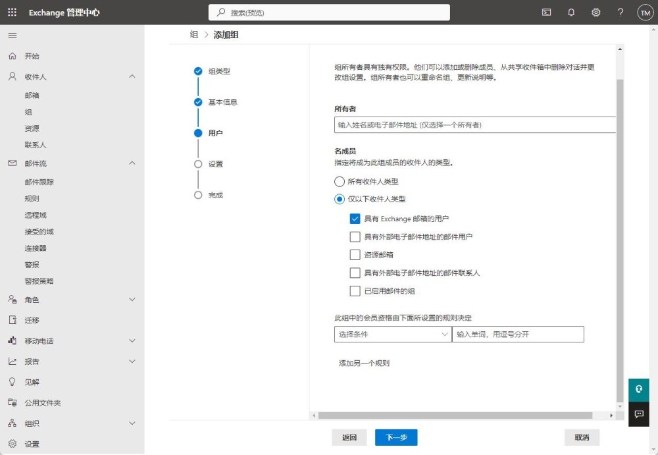This screenshot has width=658, height=455.
Task: Open Cloud Shell console icon
Action: (x=546, y=13)
